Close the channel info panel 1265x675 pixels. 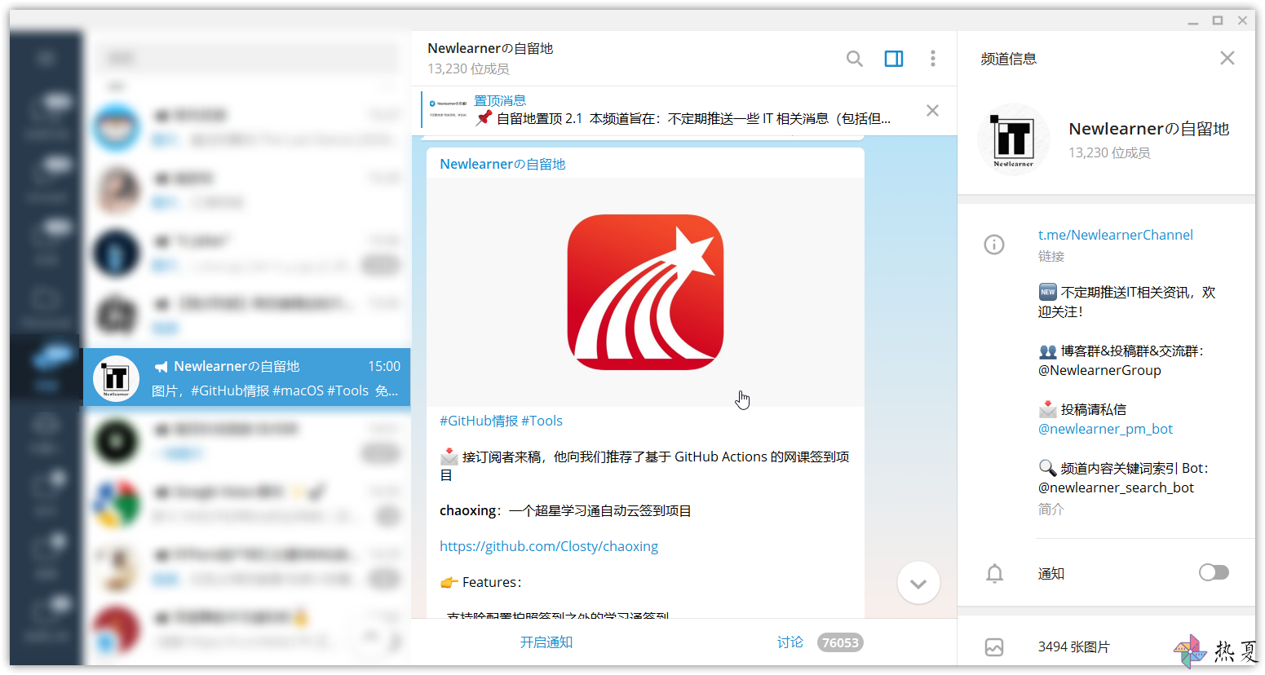pos(1227,58)
